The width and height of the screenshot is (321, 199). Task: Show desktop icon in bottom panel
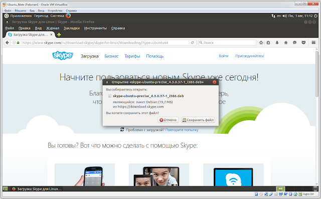pyautogui.click(x=6, y=189)
